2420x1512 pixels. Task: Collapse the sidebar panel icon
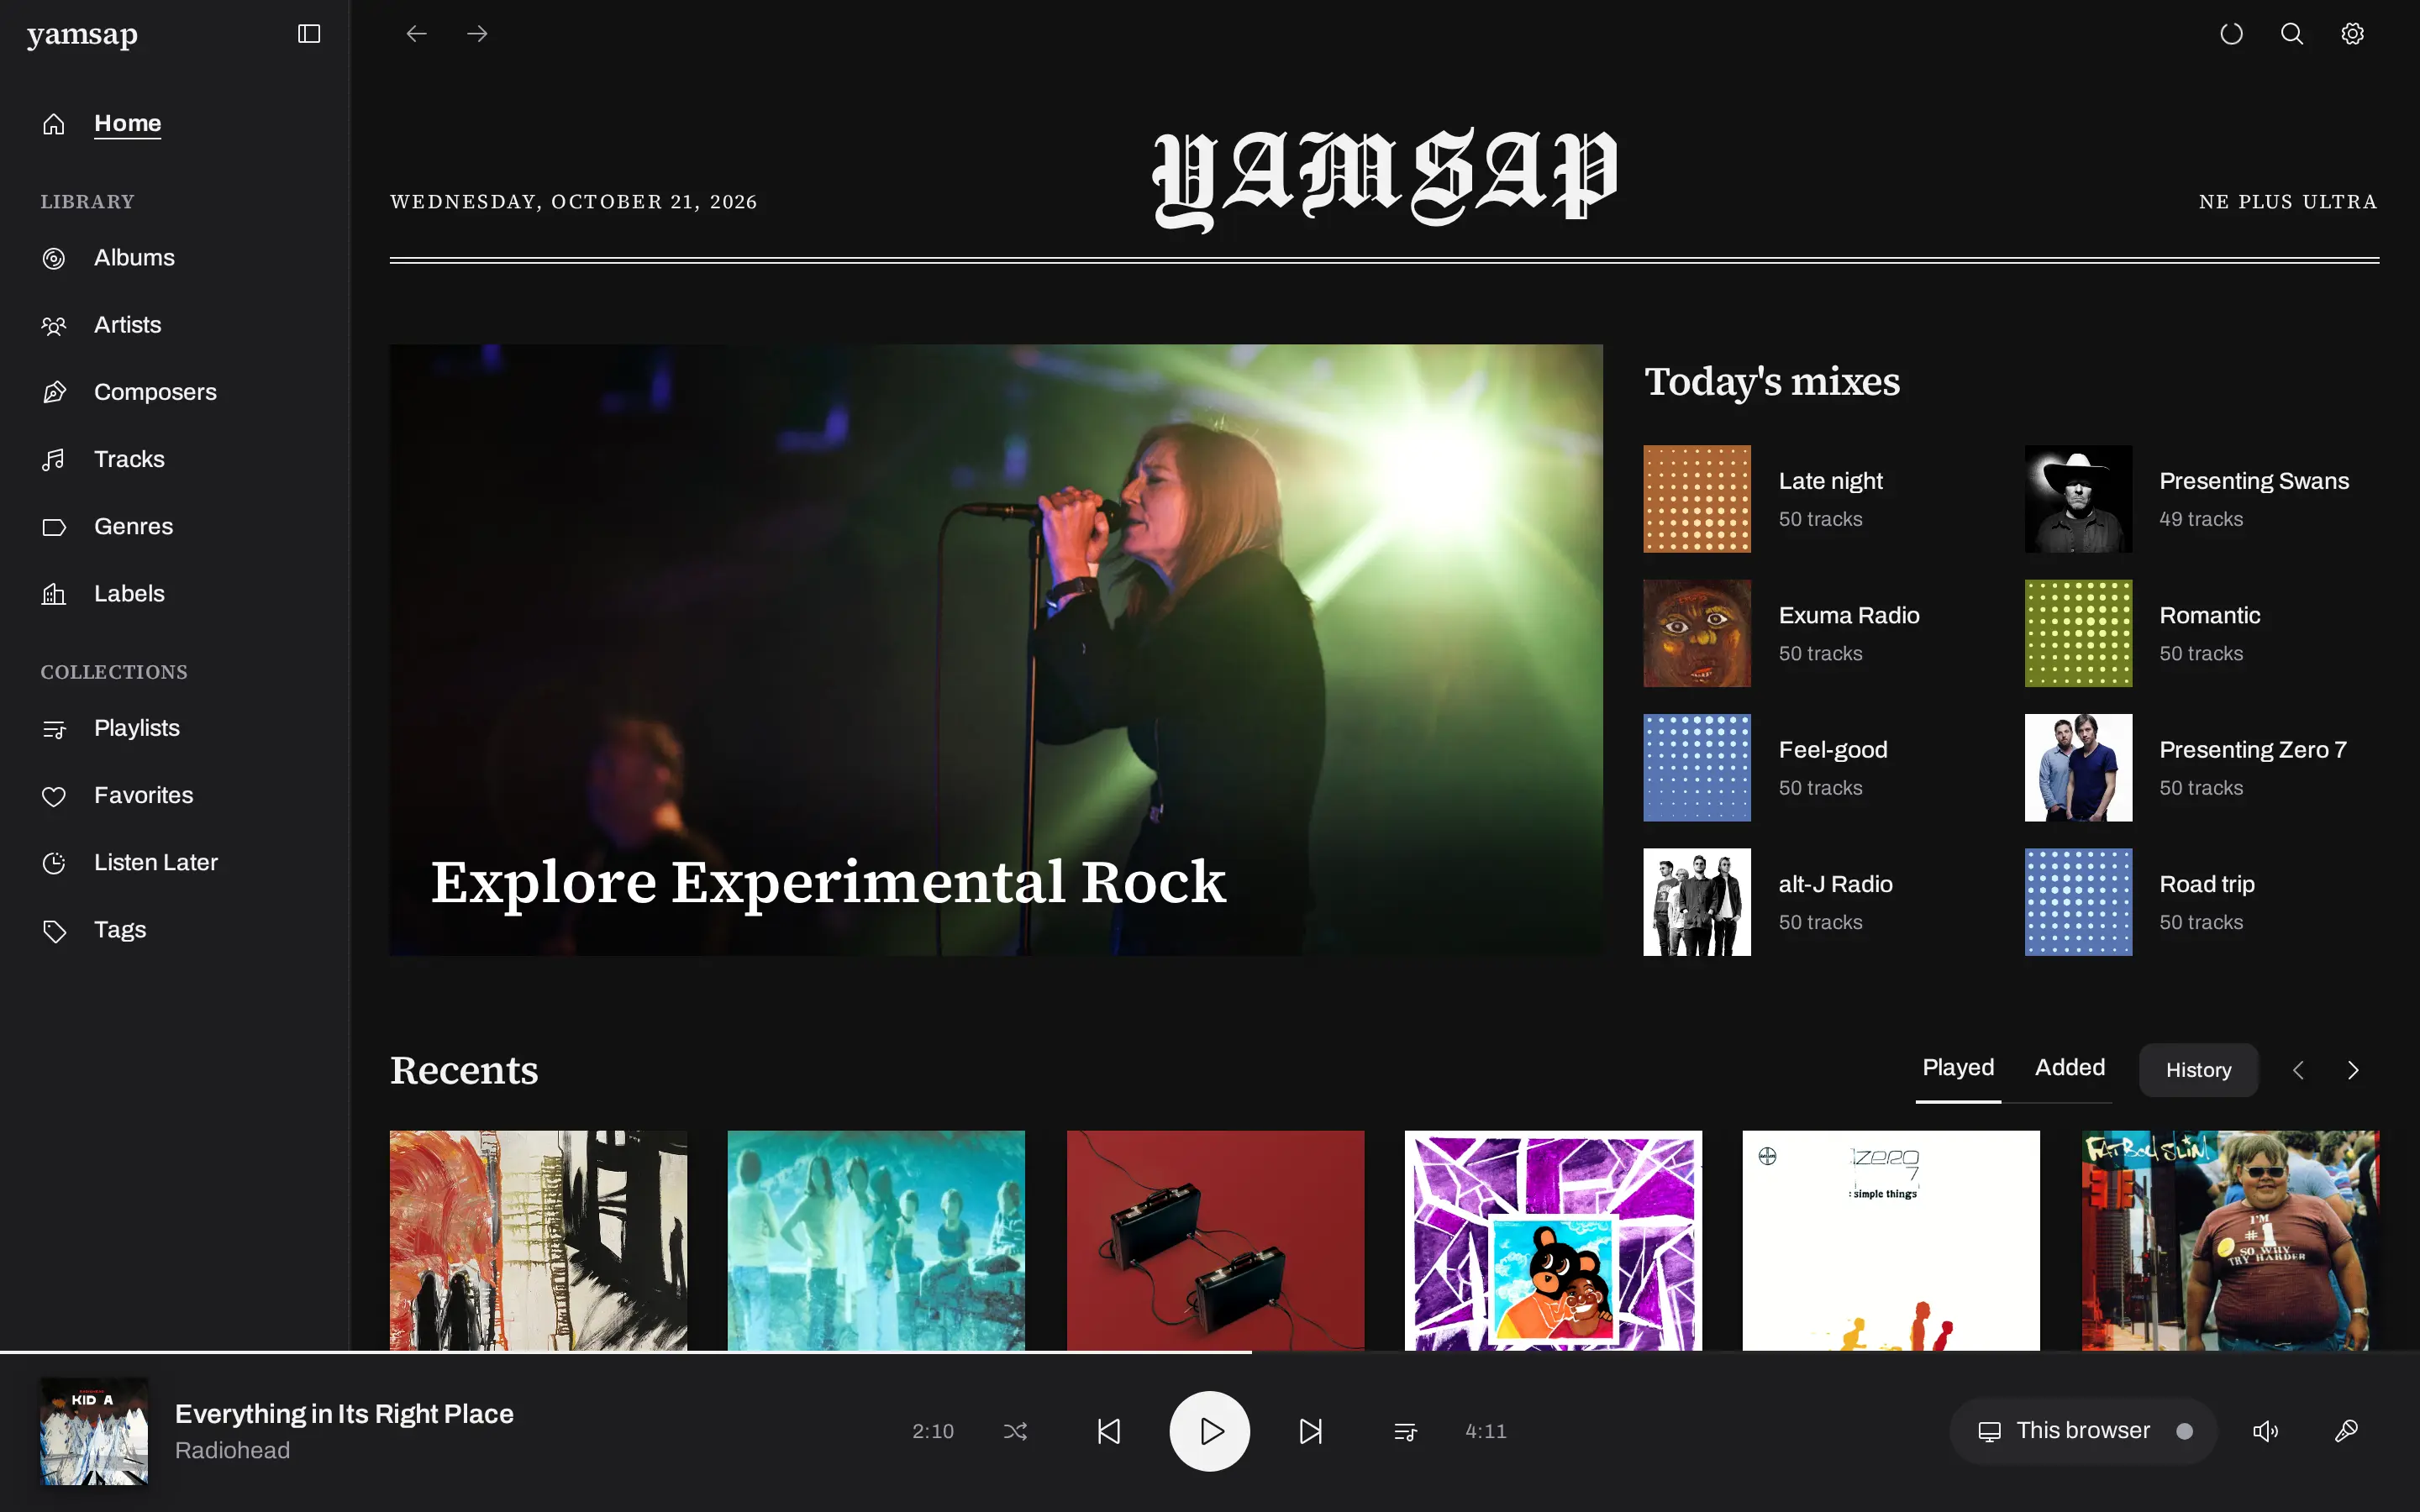(x=309, y=34)
